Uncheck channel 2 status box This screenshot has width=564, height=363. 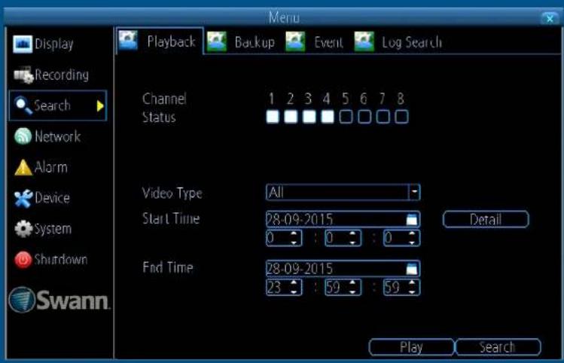[291, 117]
